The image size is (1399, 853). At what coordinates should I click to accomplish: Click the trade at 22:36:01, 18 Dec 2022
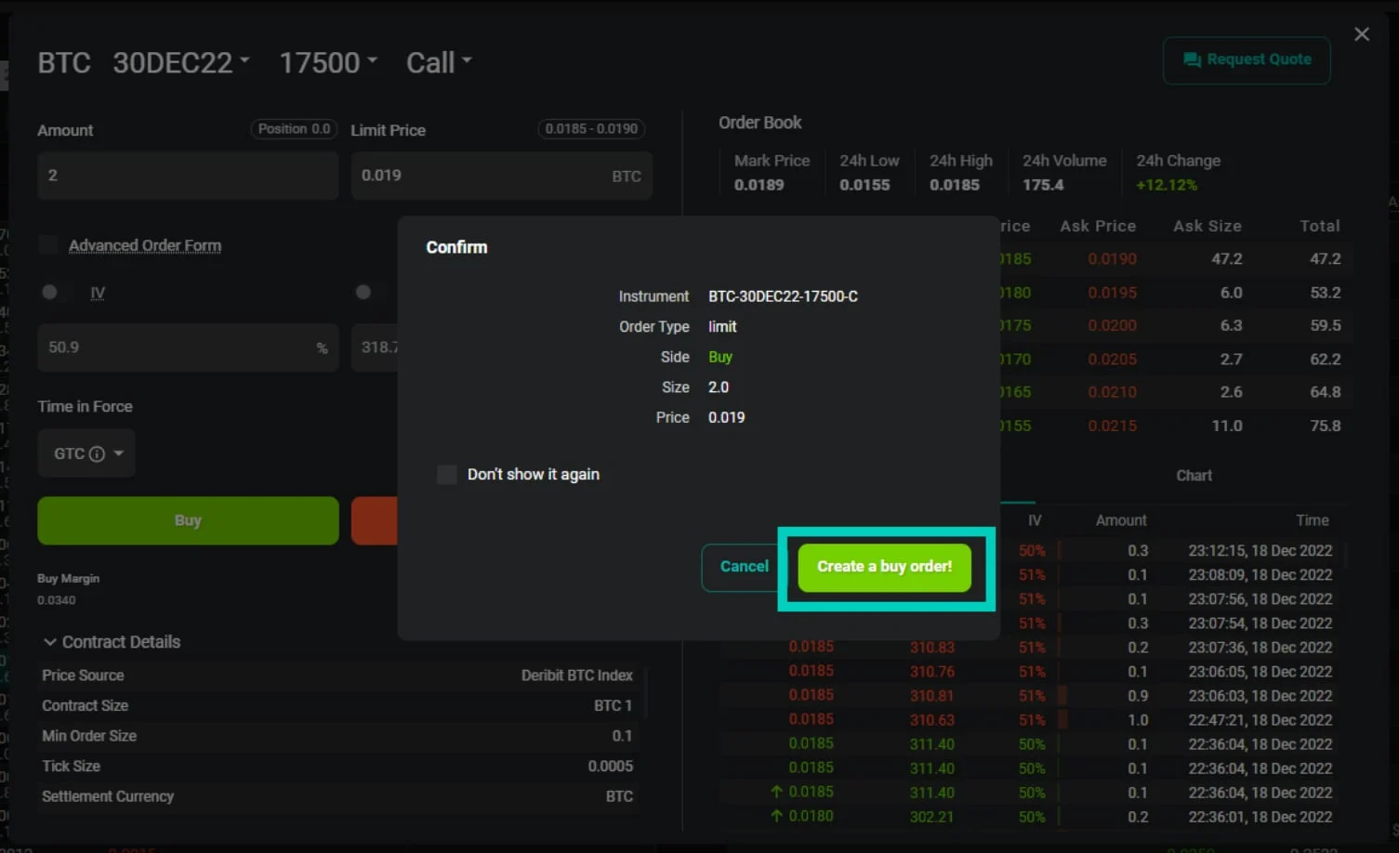(1260, 817)
